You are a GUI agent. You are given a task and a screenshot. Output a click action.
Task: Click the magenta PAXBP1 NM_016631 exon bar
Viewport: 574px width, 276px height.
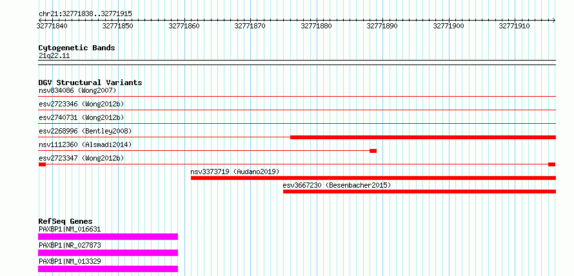pos(108,237)
